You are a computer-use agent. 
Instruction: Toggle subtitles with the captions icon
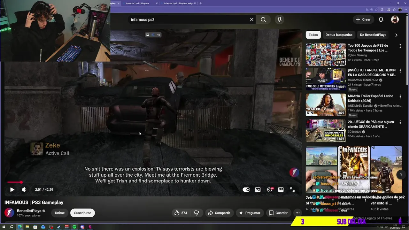[x=258, y=189]
